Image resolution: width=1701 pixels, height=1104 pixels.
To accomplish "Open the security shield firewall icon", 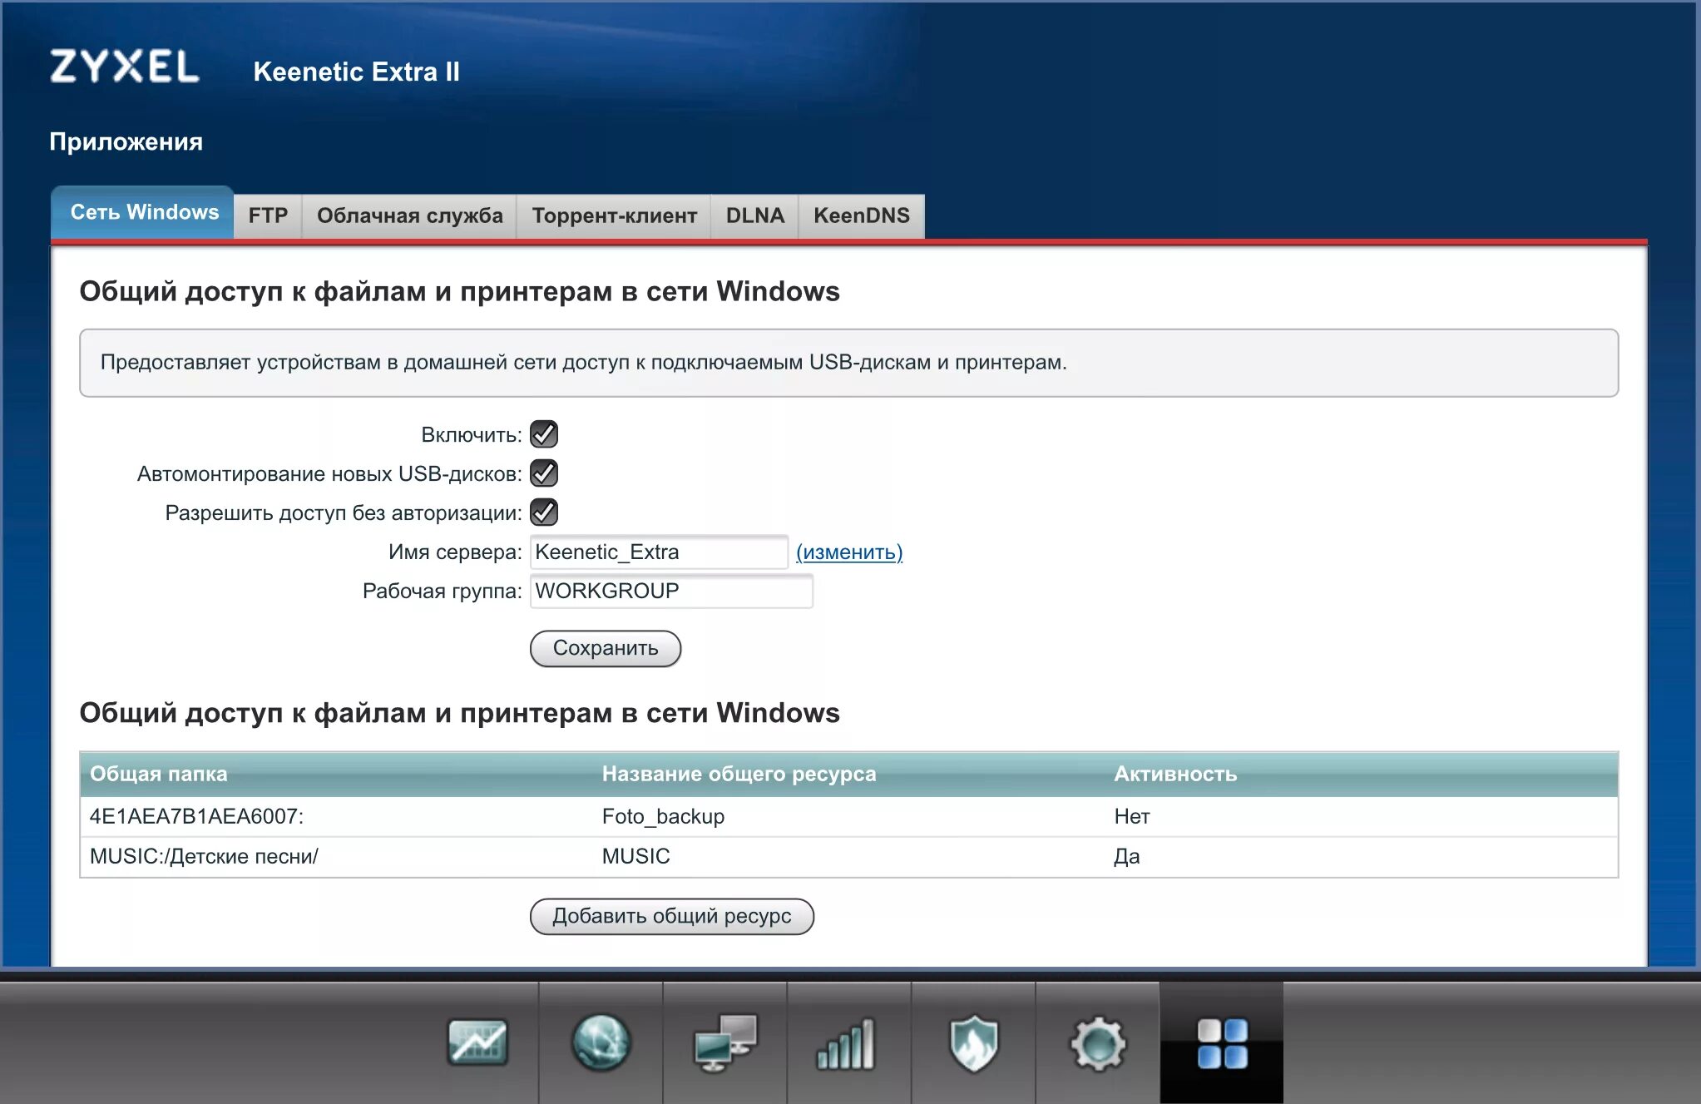I will tap(973, 1043).
